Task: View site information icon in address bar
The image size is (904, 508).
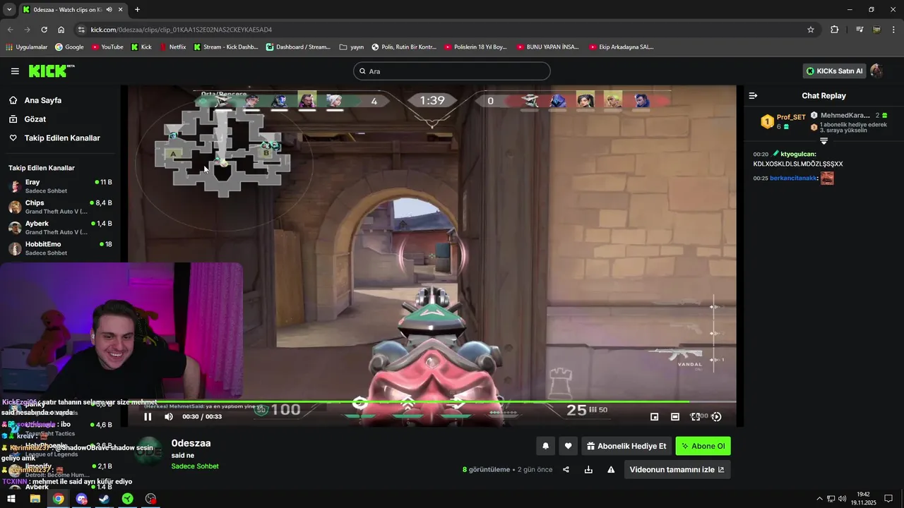Action: tap(81, 30)
